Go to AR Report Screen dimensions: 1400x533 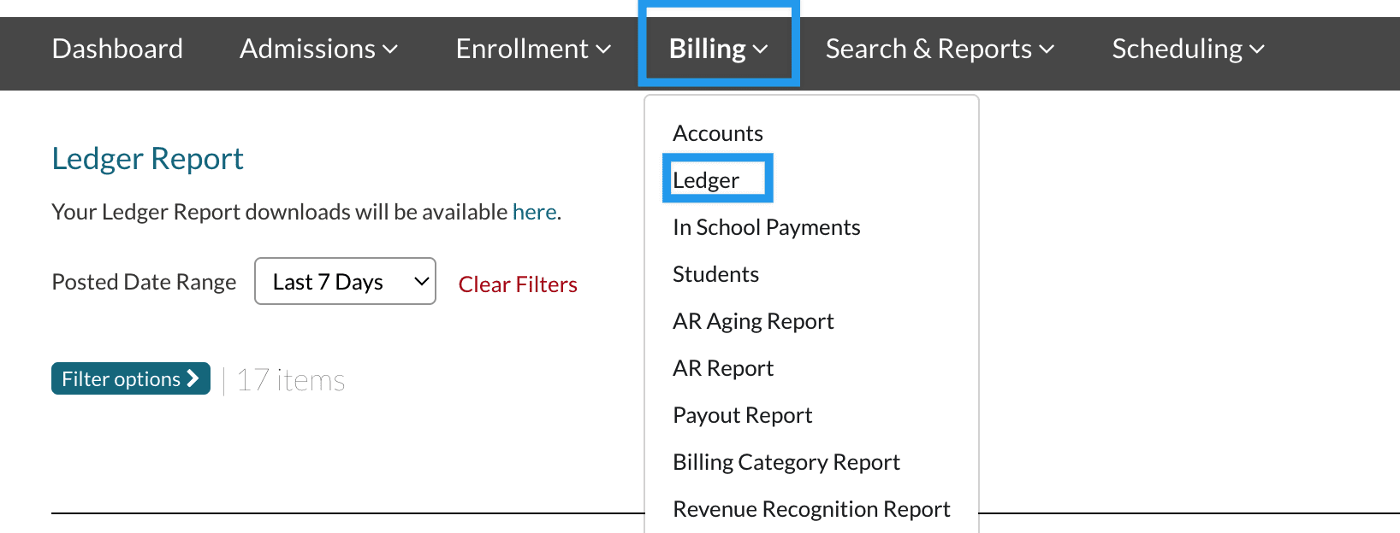pyautogui.click(x=723, y=368)
